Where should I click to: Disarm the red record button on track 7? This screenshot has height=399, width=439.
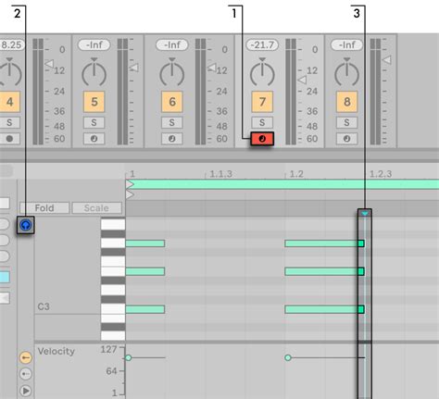pyautogui.click(x=262, y=139)
